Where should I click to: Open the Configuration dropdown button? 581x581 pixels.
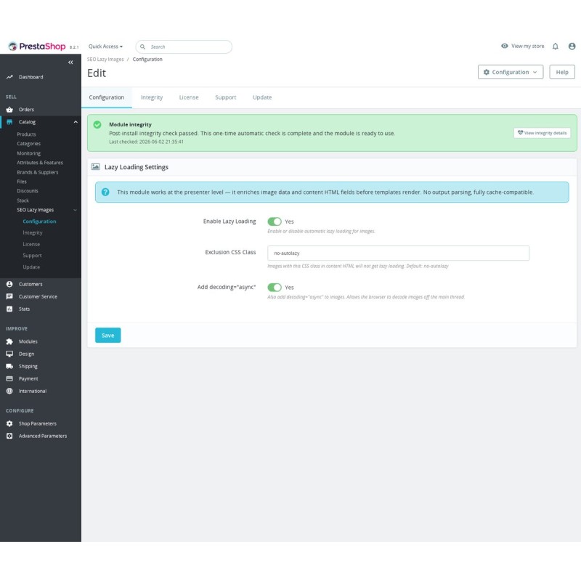[x=511, y=72]
